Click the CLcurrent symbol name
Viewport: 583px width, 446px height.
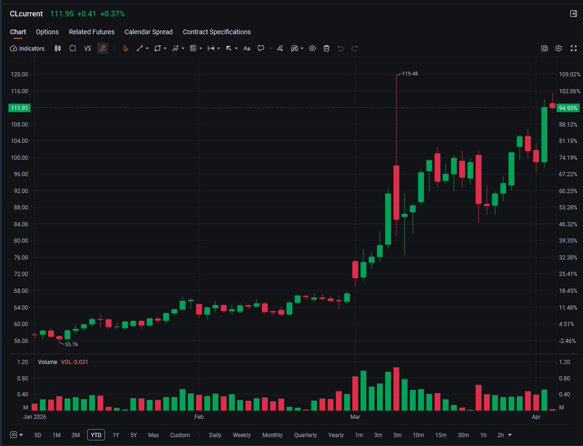pos(26,14)
